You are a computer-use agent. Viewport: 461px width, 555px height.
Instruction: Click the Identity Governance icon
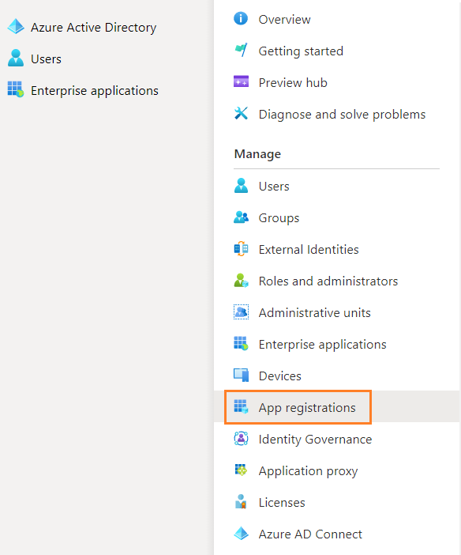(241, 439)
